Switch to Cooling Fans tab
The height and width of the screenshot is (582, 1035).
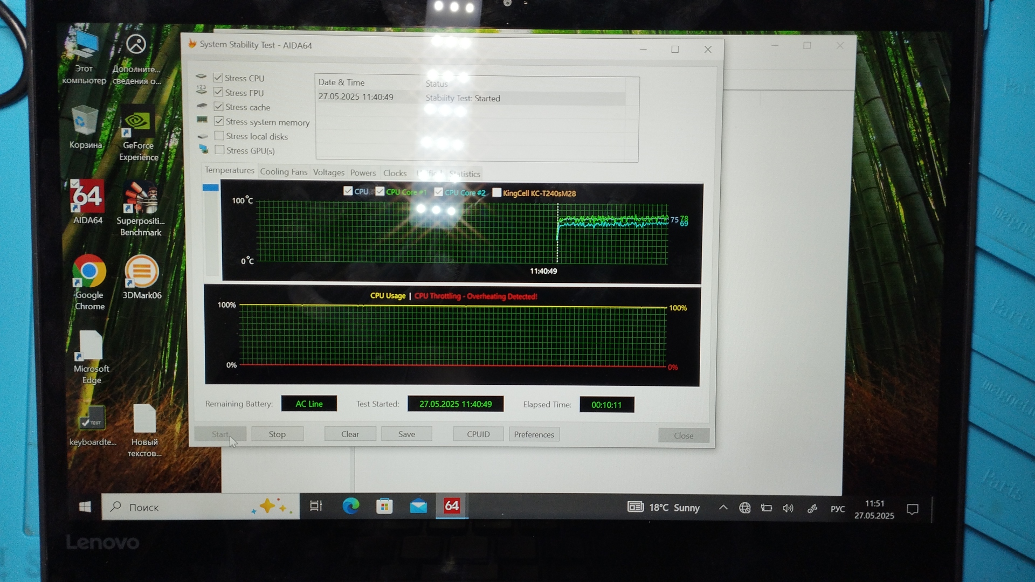[x=284, y=172]
